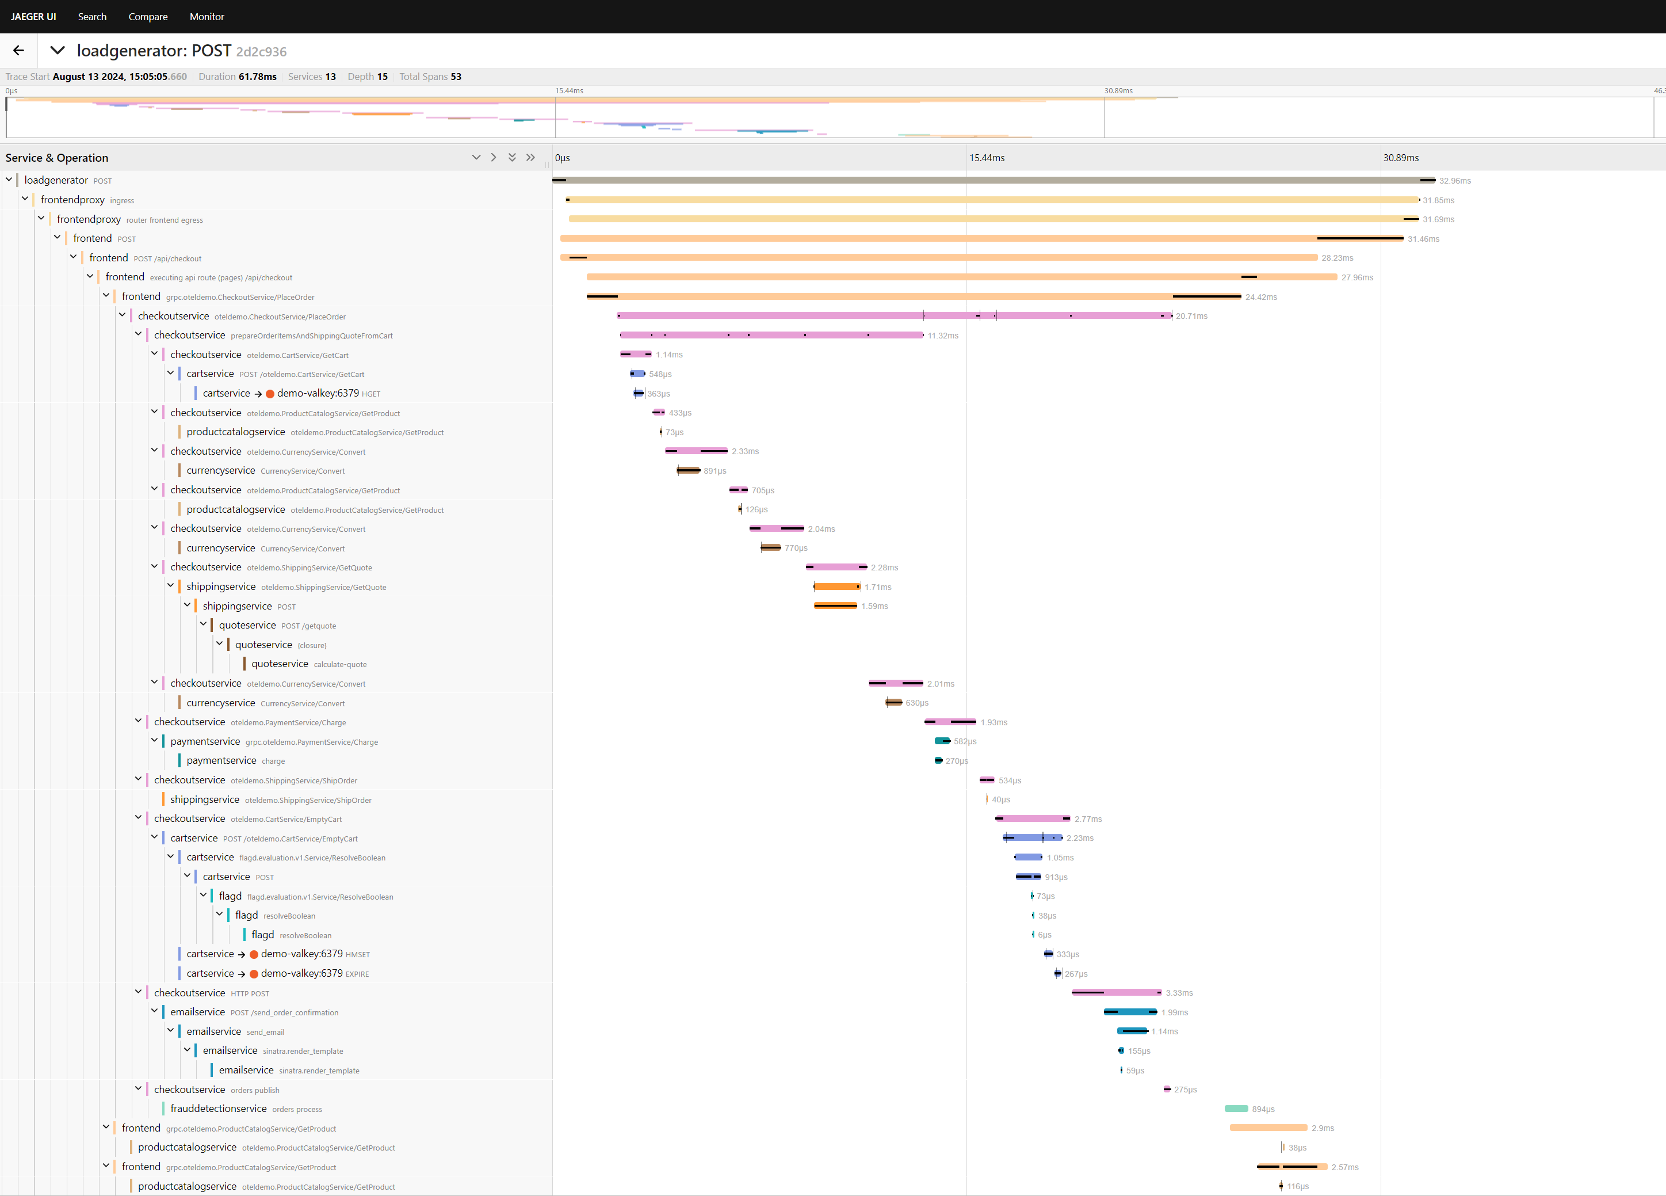Collapse checkoutservice prepareOrderItemsAndShippingQuoteFromCart row
The image size is (1666, 1196).
[x=138, y=334]
